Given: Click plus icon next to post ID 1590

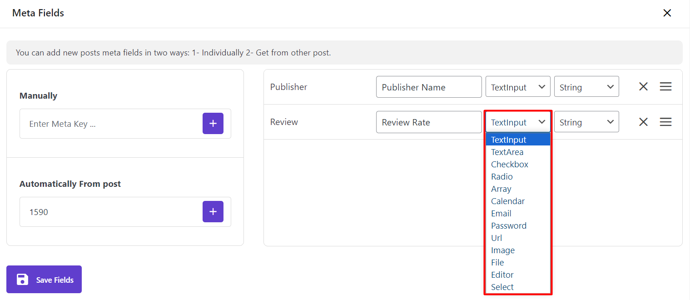Looking at the screenshot, I should 213,212.
